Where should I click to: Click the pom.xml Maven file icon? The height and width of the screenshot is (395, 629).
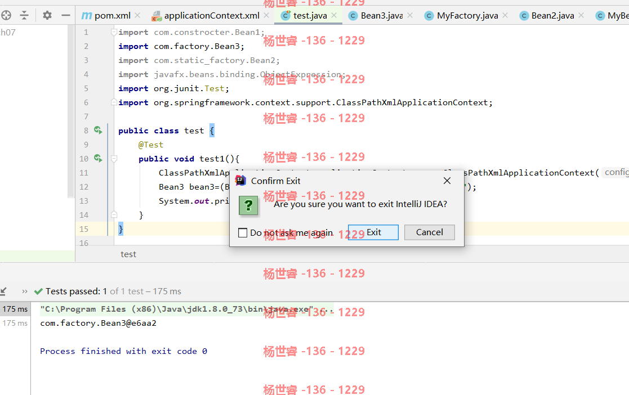(86, 16)
